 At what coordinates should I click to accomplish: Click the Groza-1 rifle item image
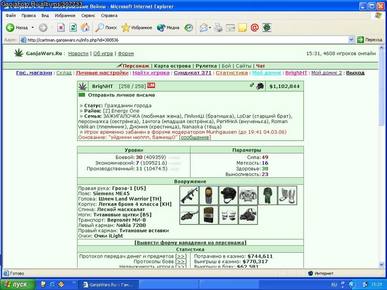click(x=189, y=195)
